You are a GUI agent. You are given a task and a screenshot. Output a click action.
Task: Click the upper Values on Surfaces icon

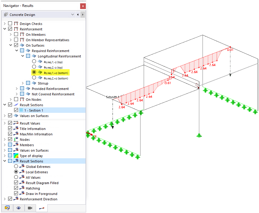pyautogui.click(x=16, y=116)
